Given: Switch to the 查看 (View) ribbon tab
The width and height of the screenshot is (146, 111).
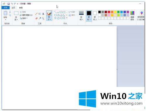Looking at the screenshot, I should (21, 8).
